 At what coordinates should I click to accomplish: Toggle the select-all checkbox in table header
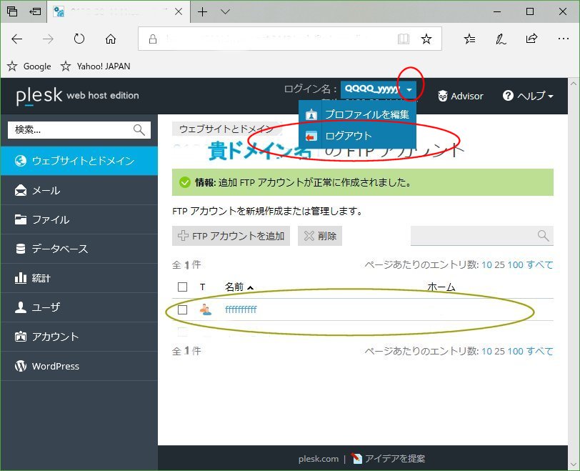pyautogui.click(x=184, y=287)
